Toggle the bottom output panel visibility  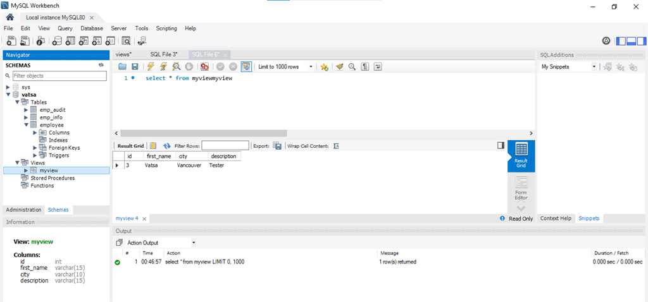631,41
